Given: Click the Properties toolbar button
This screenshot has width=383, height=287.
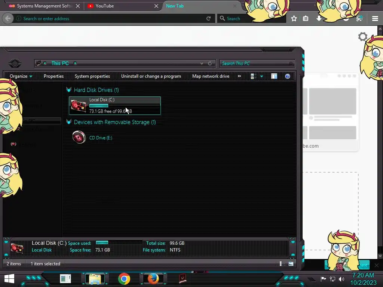Looking at the screenshot, I should tap(53, 76).
